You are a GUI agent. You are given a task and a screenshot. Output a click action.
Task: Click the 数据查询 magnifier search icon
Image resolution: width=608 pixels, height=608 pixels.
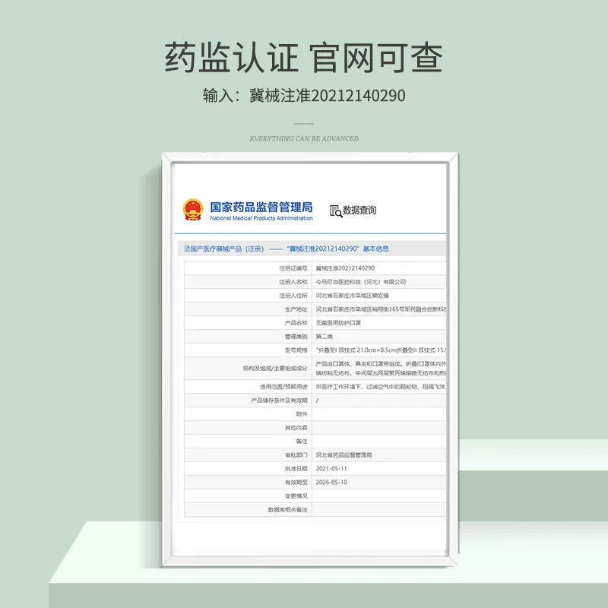click(335, 211)
